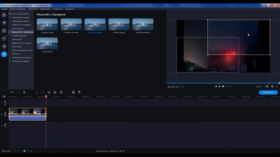
Task: Step back one frame in player
Action: pyautogui.click(x=220, y=86)
